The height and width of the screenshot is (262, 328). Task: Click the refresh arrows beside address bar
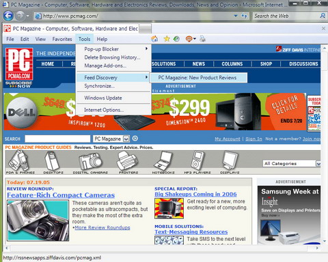pos(244,16)
